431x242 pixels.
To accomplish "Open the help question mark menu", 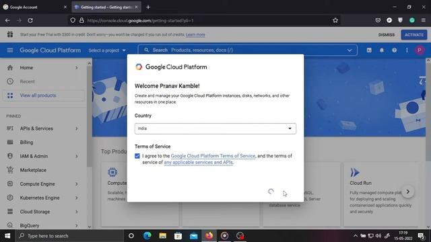I will (394, 50).
